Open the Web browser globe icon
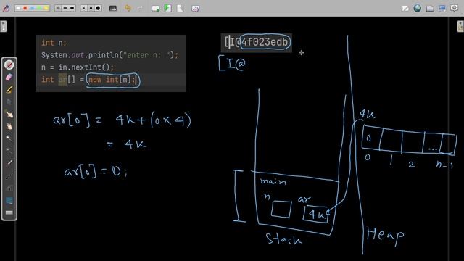 click(x=418, y=8)
